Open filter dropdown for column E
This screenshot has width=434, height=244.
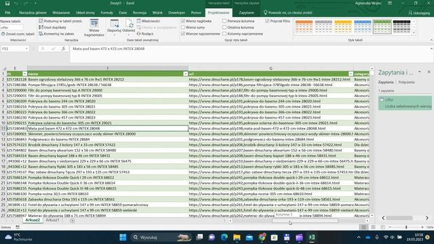tap(24, 74)
